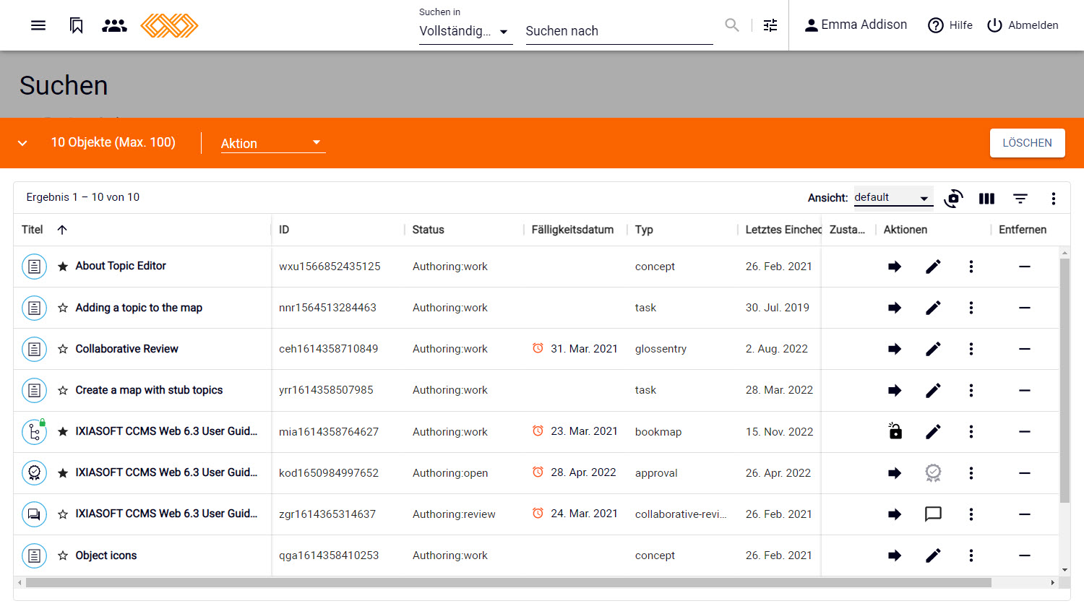Click the locked bookmap type icon
Viewport: 1084px width, 614px height.
click(x=34, y=431)
